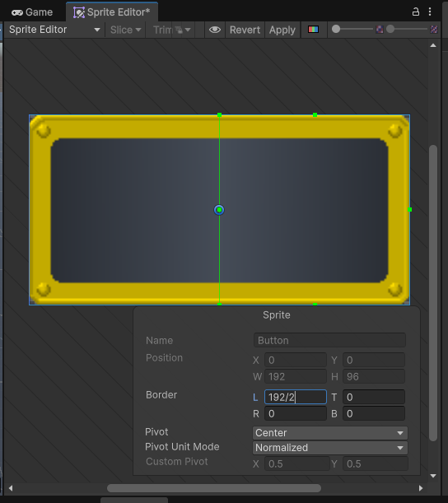Click the vertical scrollbar down arrow
This screenshot has height=503, width=448.
tap(433, 476)
